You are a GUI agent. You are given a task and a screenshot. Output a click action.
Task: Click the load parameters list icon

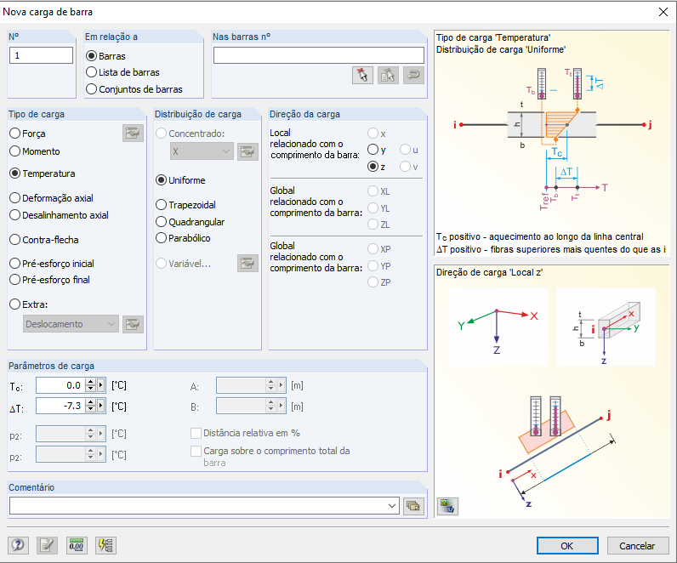click(x=105, y=545)
